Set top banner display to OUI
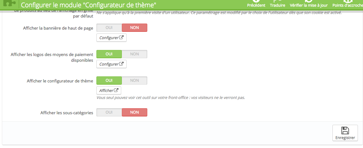This screenshot has height=148, width=363. coord(109,28)
